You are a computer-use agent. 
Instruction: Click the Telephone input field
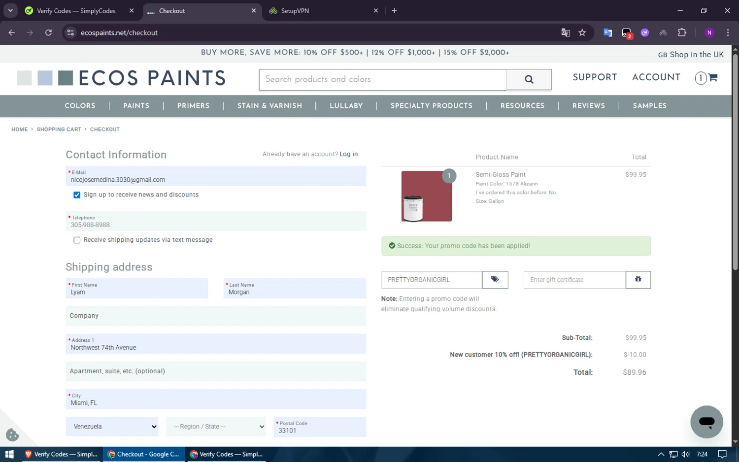[216, 221]
